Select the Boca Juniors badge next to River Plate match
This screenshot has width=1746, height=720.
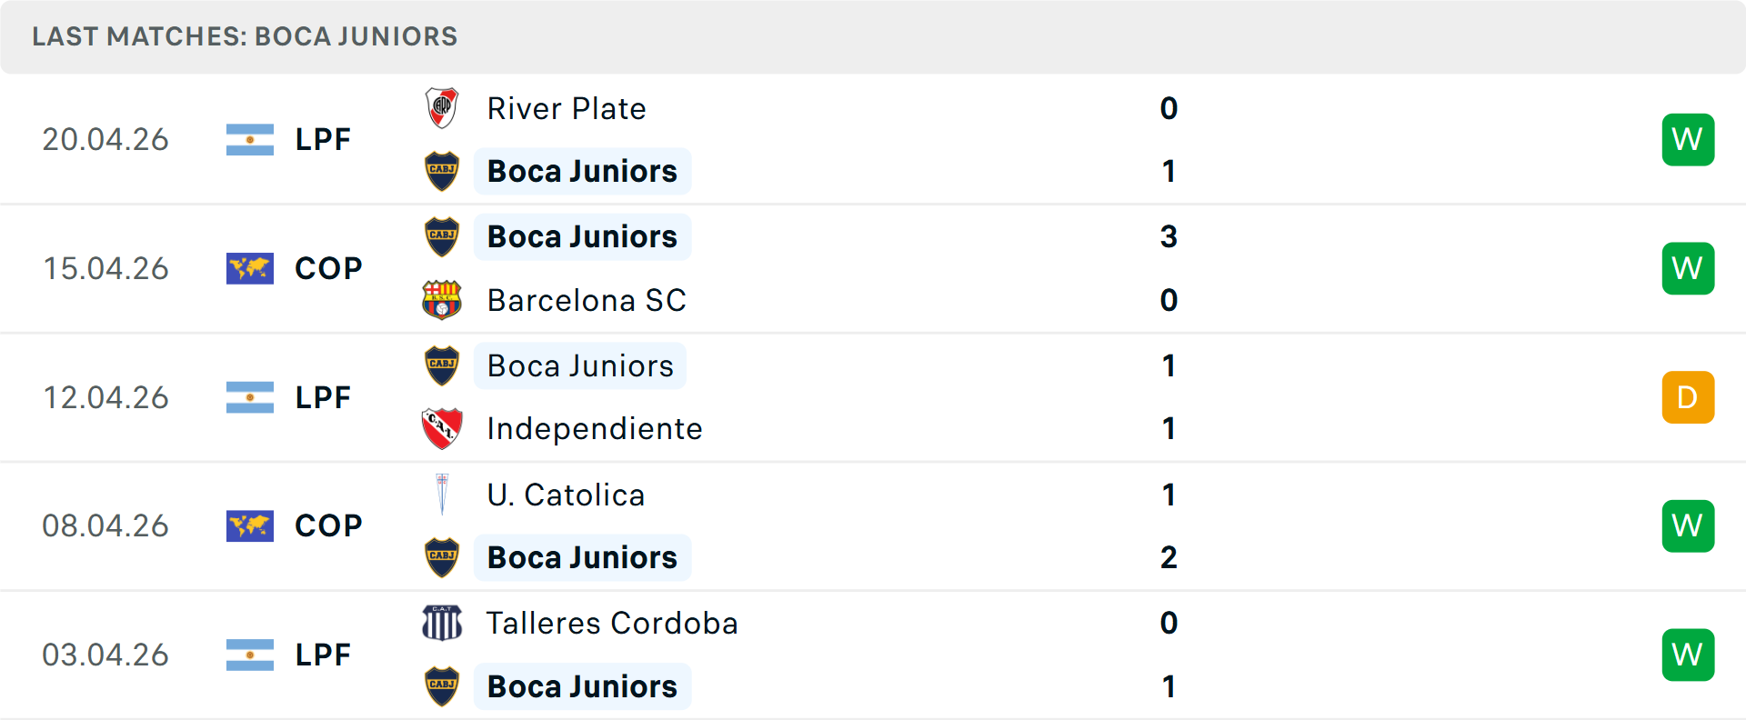click(x=443, y=171)
